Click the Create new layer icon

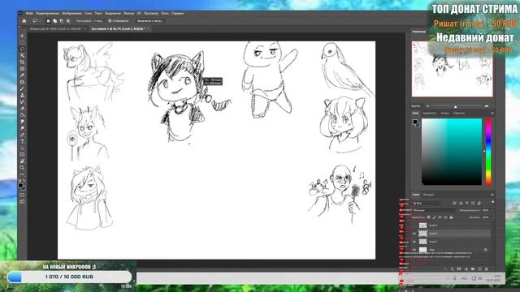click(479, 268)
